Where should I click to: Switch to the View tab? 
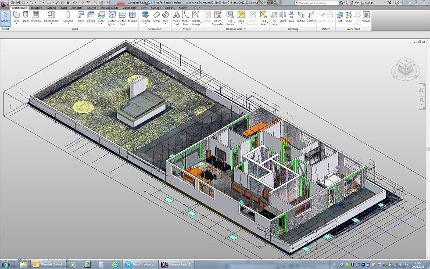[144, 7]
